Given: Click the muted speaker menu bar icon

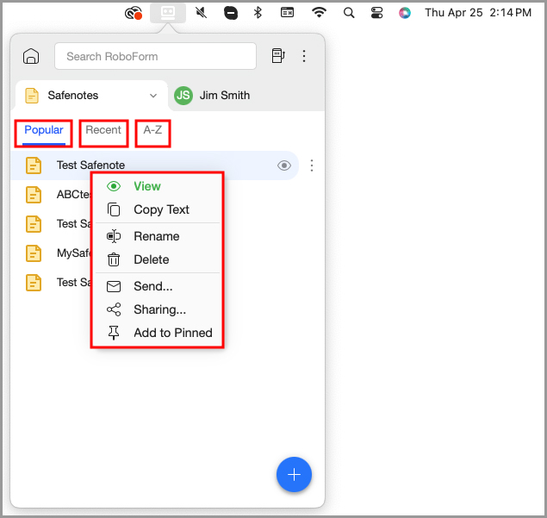Looking at the screenshot, I should pyautogui.click(x=202, y=13).
